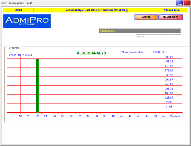Click the AdmiPro Software logo
This screenshot has height=146, width=191.
pos(27,21)
